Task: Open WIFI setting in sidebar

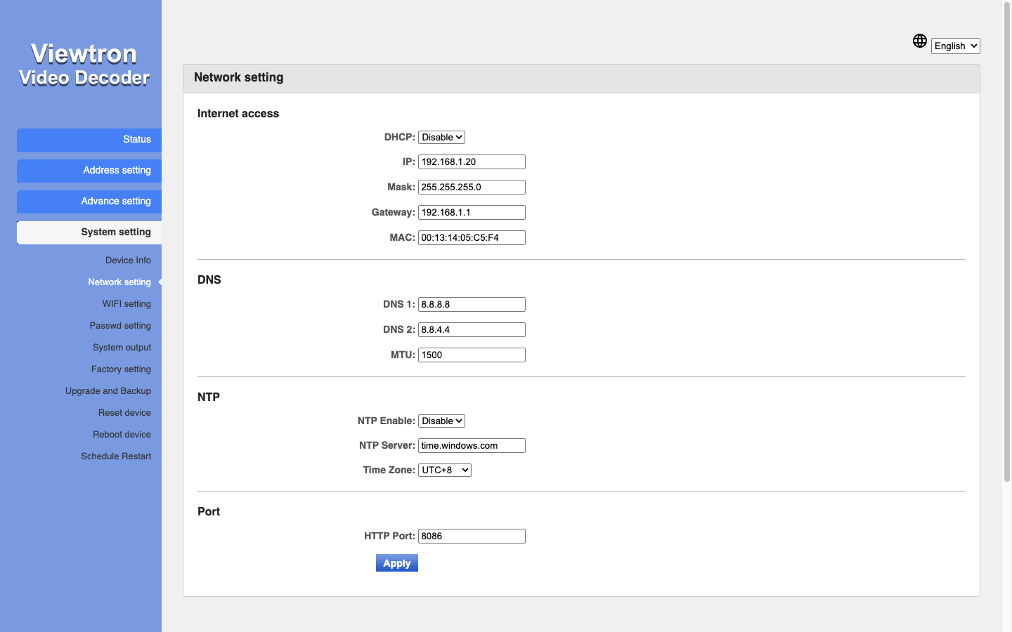Action: coord(126,303)
